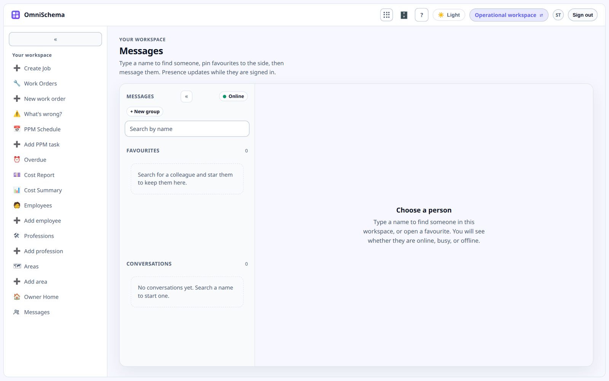609x381 pixels.
Task: Click the Sign out button
Action: pos(582,15)
